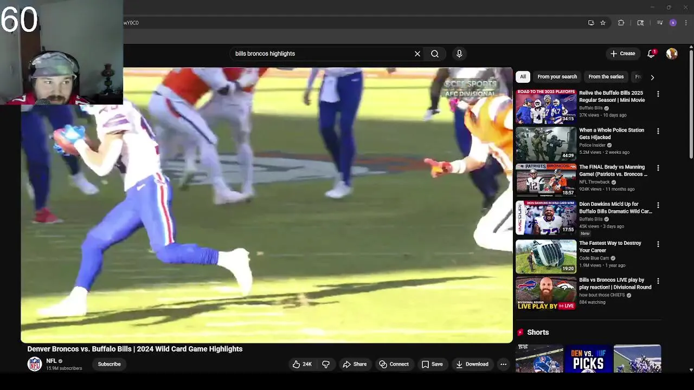694x390 pixels.
Task: Select the From your search chip
Action: tap(557, 76)
